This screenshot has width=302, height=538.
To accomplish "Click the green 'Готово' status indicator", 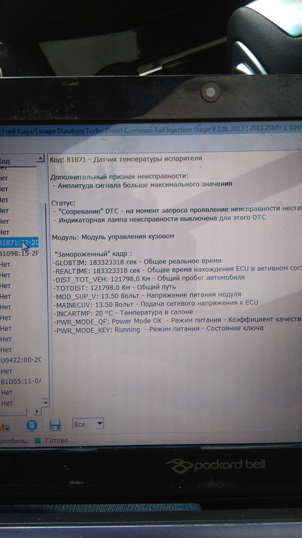I will click(x=38, y=440).
